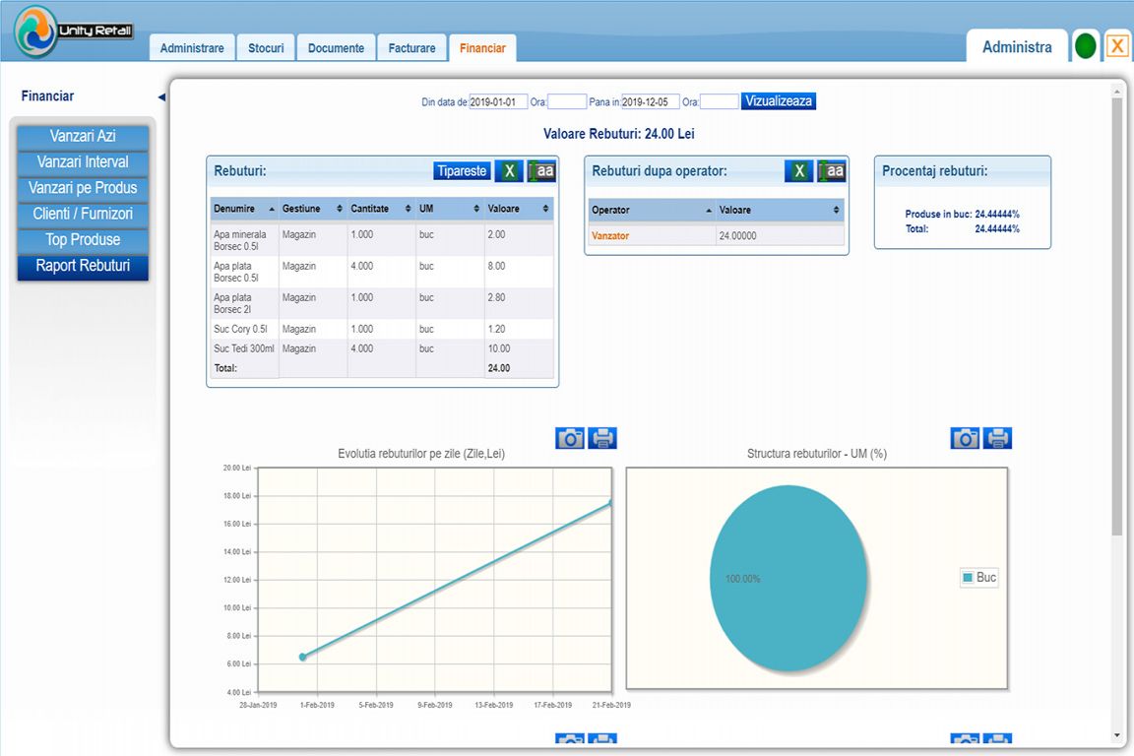Click the teal Buc legend swatch

(968, 577)
